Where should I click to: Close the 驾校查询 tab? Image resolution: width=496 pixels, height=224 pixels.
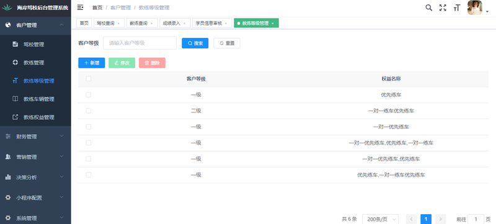tap(118, 24)
